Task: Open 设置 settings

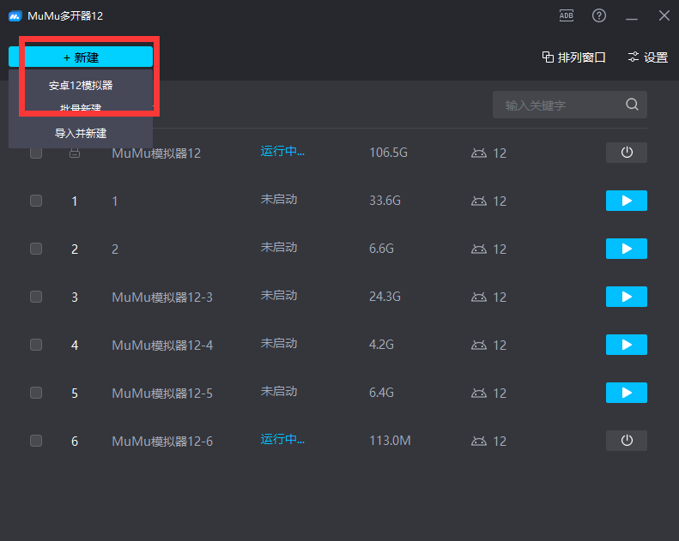Action: pos(647,57)
